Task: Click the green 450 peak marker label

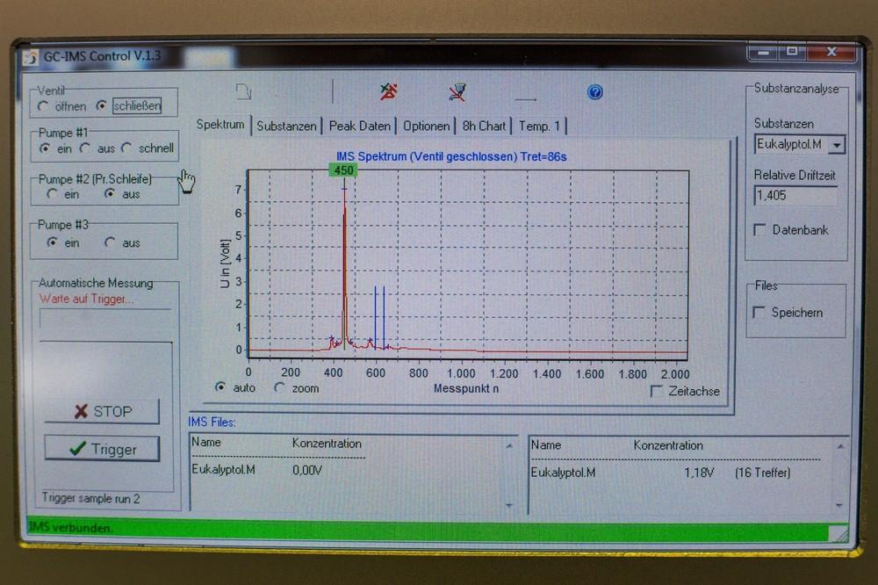Action: (343, 170)
